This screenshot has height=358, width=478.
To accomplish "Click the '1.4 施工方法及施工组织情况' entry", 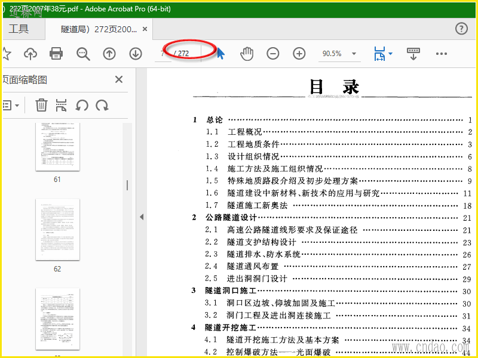I will pyautogui.click(x=339, y=169).
